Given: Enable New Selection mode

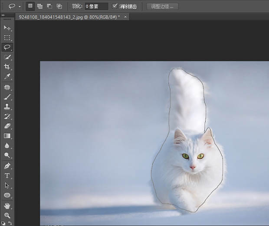Looking at the screenshot, I should (x=30, y=6).
